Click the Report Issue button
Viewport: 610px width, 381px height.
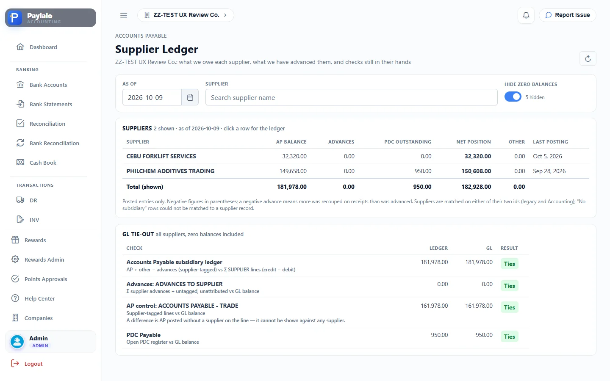[x=568, y=15]
